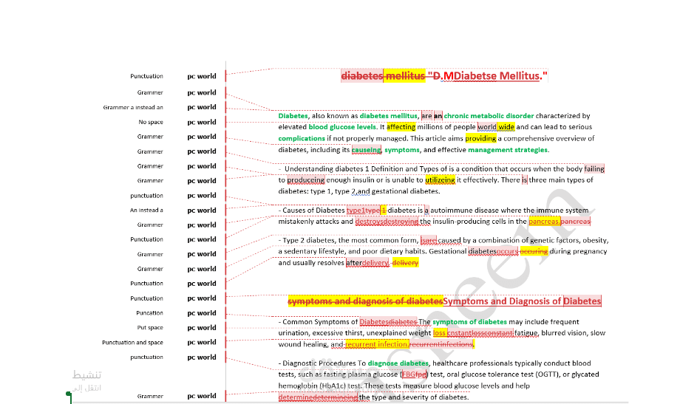Image resolution: width=680 pixels, height=404 pixels.
Task: Click 'pc world' beside 'Punctuation and space' comment
Action: [x=202, y=343]
